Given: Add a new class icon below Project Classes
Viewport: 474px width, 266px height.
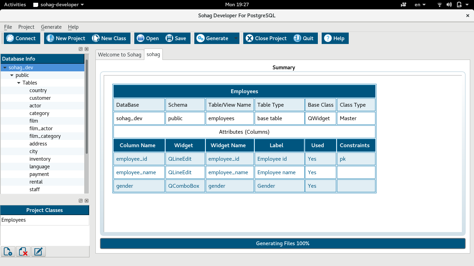Looking at the screenshot, I should (x=8, y=251).
